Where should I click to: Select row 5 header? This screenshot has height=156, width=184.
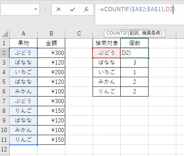(x=5, y=82)
